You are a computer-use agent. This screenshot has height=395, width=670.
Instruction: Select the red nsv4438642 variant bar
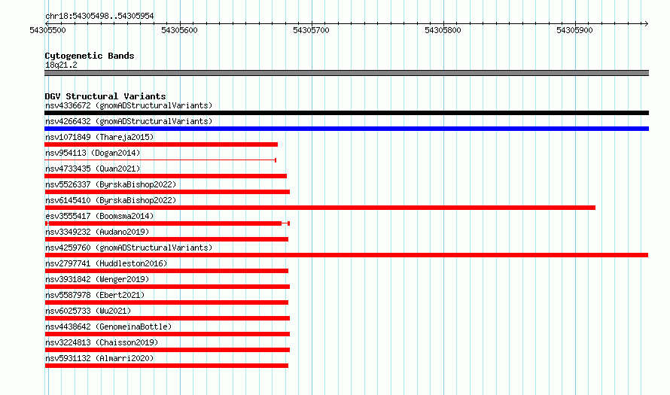[167, 334]
